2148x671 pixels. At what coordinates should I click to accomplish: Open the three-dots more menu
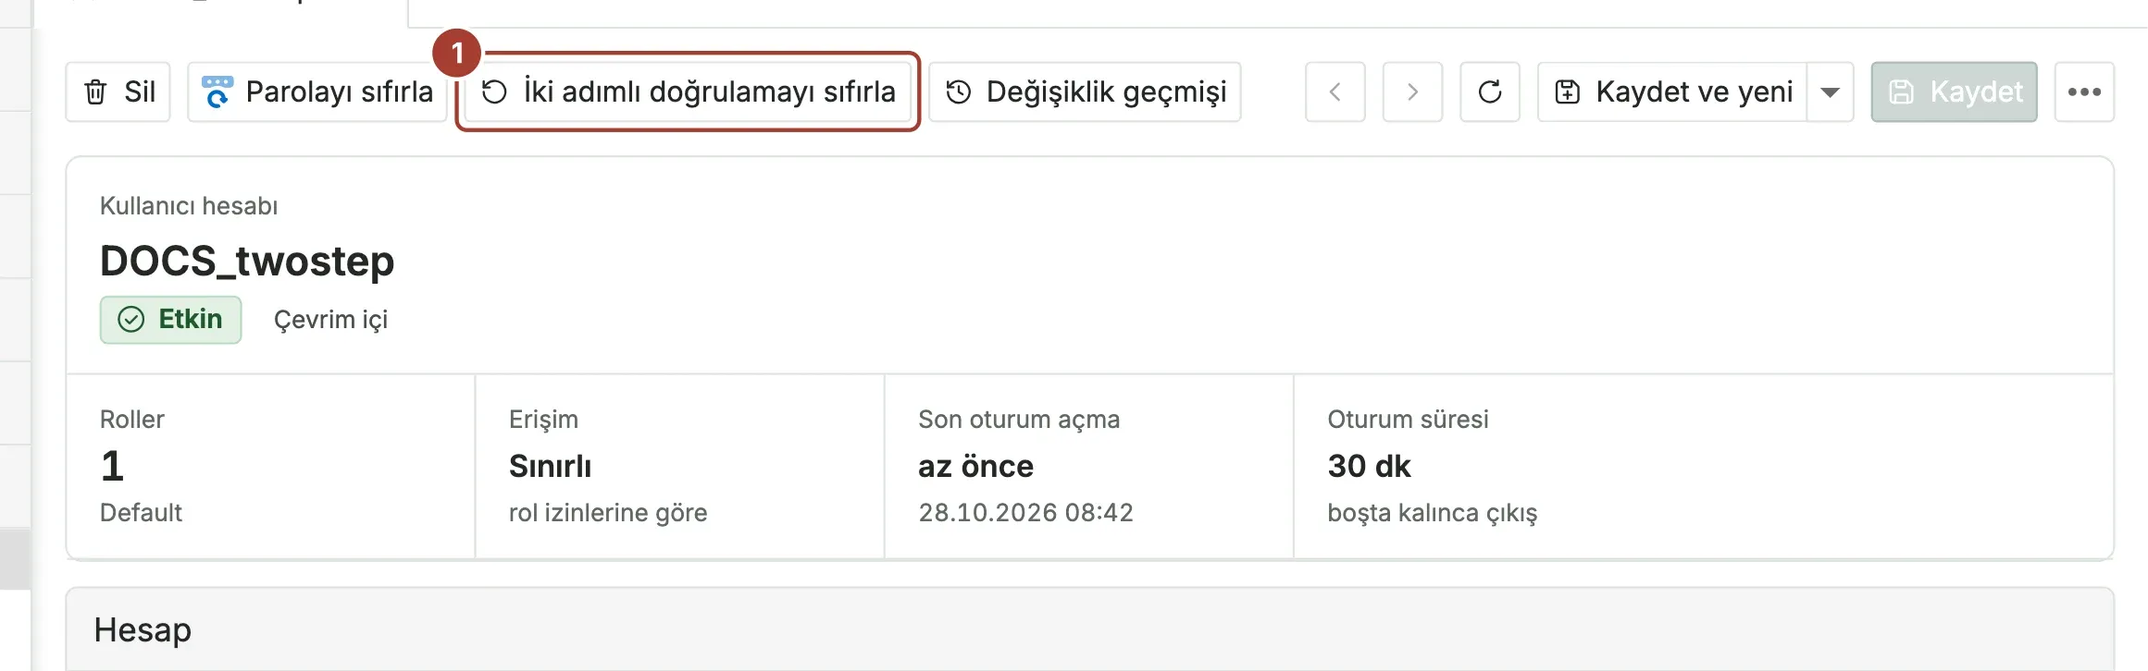tap(2084, 91)
